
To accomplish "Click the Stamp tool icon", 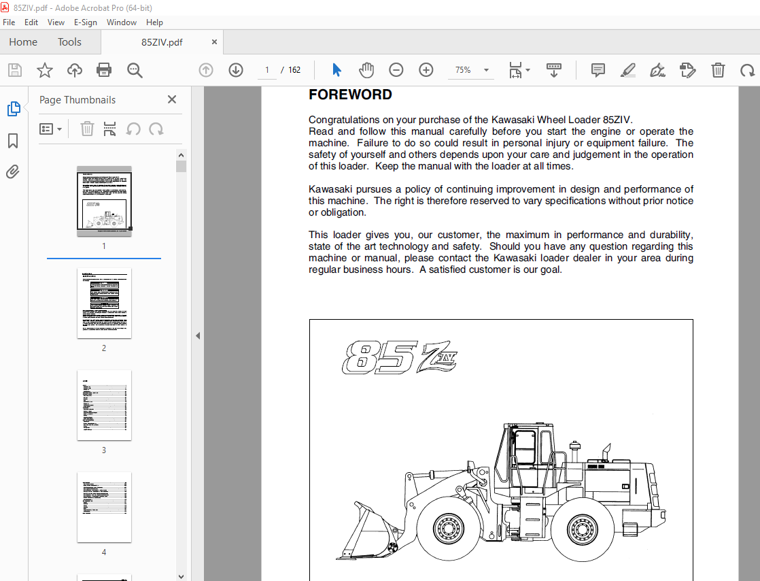I will pos(688,70).
